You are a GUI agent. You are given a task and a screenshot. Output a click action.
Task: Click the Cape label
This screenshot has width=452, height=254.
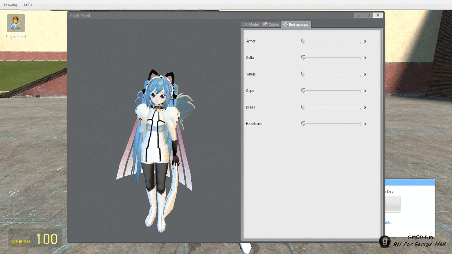[x=250, y=91]
